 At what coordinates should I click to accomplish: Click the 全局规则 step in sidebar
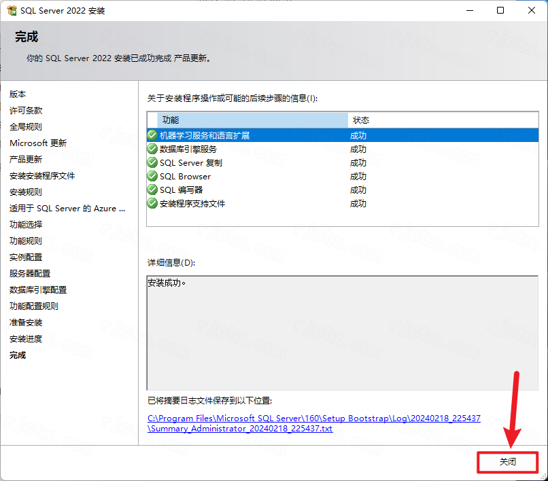26,127
